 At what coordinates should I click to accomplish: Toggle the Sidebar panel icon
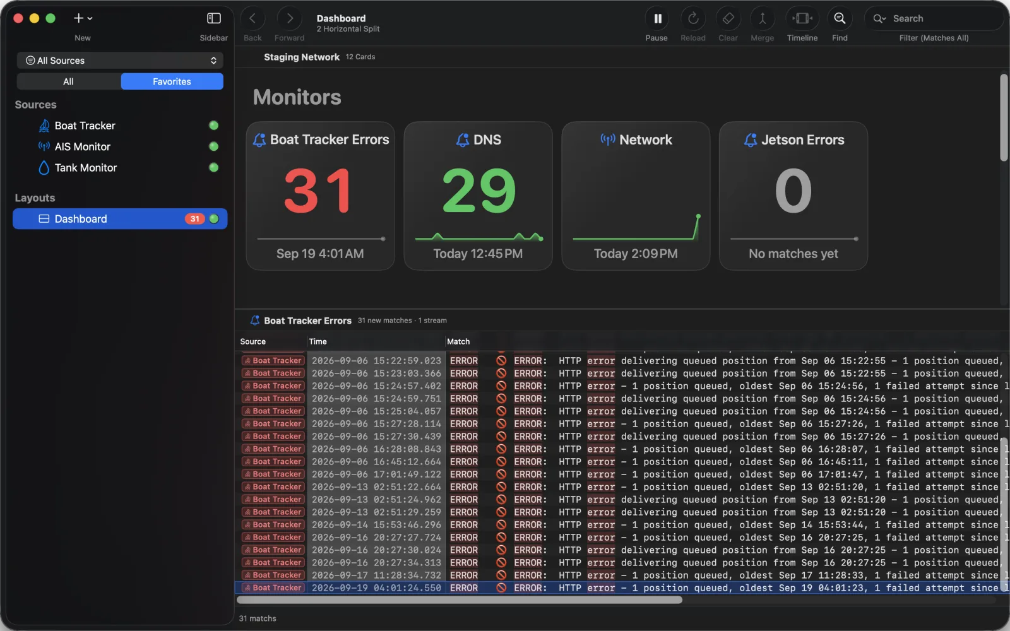214,18
